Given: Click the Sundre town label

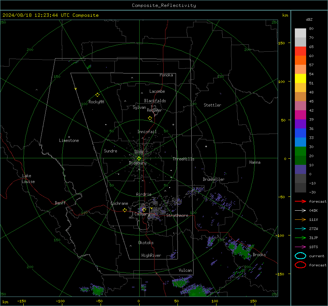Looking at the screenshot, I should coord(110,151).
